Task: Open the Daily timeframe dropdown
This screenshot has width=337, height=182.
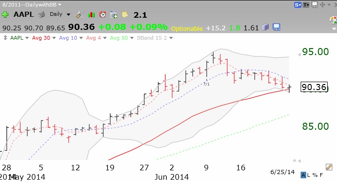Action: [x=69, y=14]
